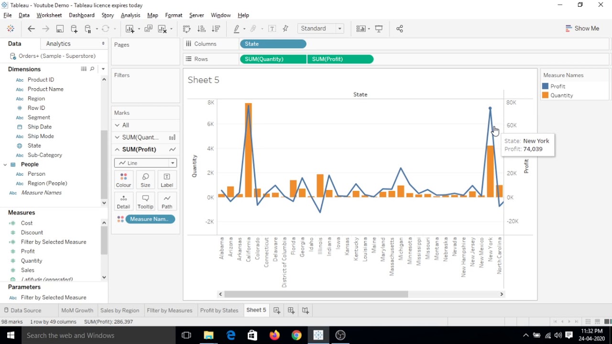Expand the All marks section
This screenshot has width=612, height=344.
pos(117,125)
